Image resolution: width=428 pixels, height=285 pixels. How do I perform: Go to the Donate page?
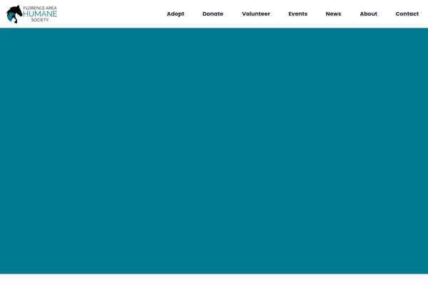coord(213,14)
